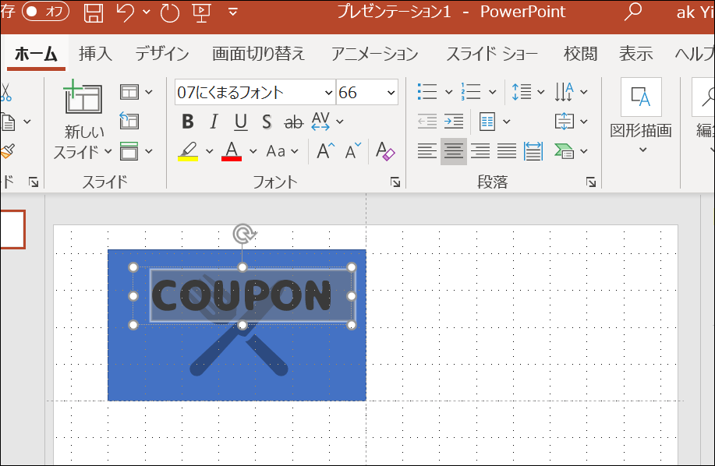The image size is (715, 466).
Task: Toggle Strikethrough formatting
Action: point(293,122)
